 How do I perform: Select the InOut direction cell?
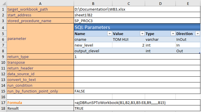[188, 39]
